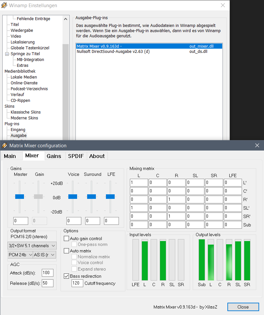Select Online-Dienste tree item
This screenshot has width=264, height=315.
(24, 83)
